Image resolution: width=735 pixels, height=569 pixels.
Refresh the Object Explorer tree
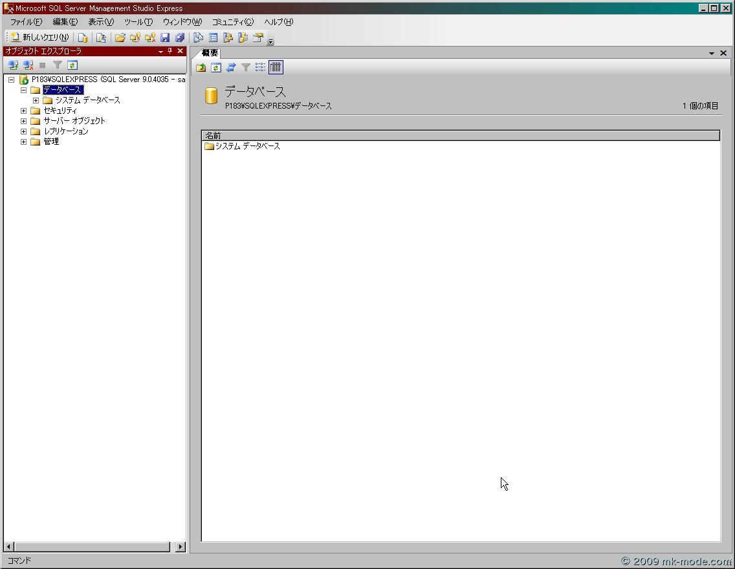(x=72, y=65)
